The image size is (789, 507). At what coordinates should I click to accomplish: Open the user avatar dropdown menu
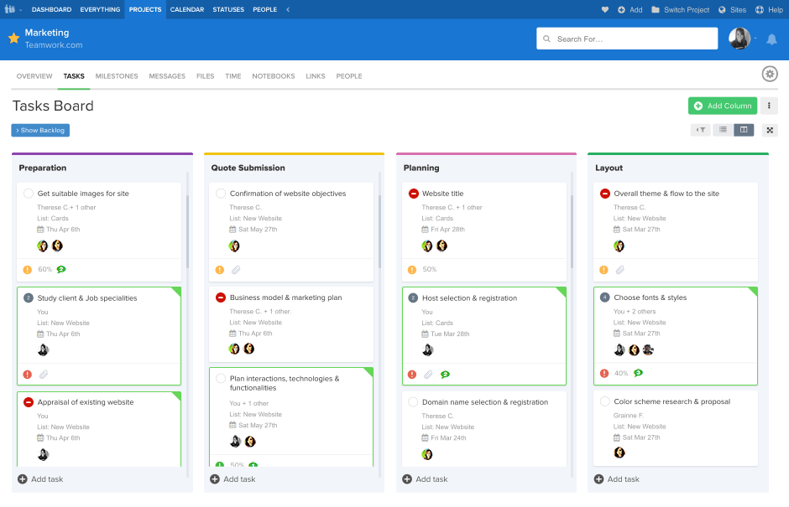742,39
